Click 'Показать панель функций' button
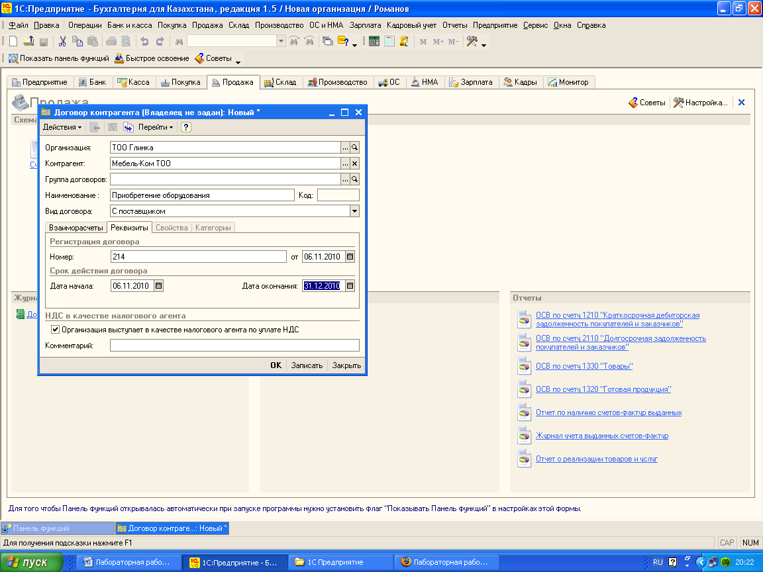The image size is (763, 572). click(x=59, y=58)
